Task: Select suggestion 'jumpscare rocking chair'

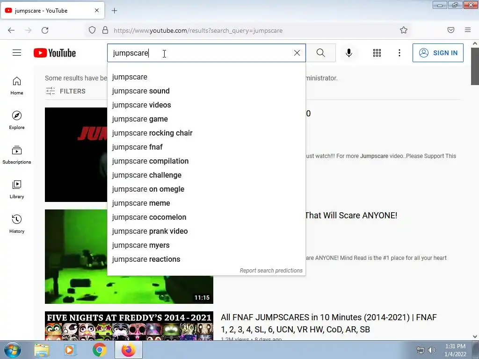Action: tap(206, 133)
